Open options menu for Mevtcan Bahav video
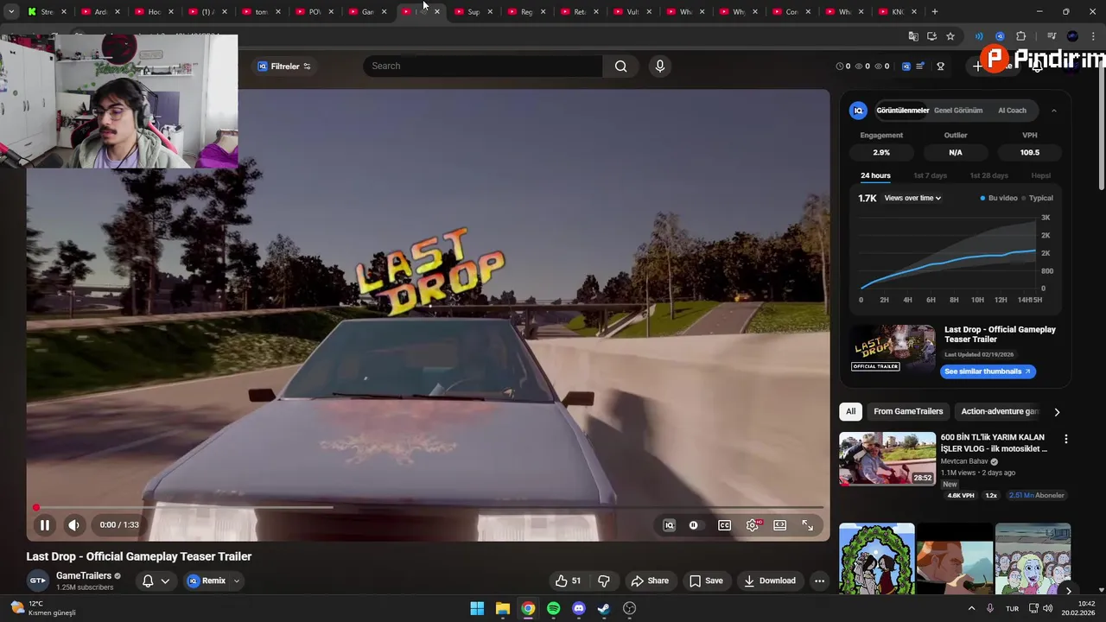 click(x=1065, y=439)
